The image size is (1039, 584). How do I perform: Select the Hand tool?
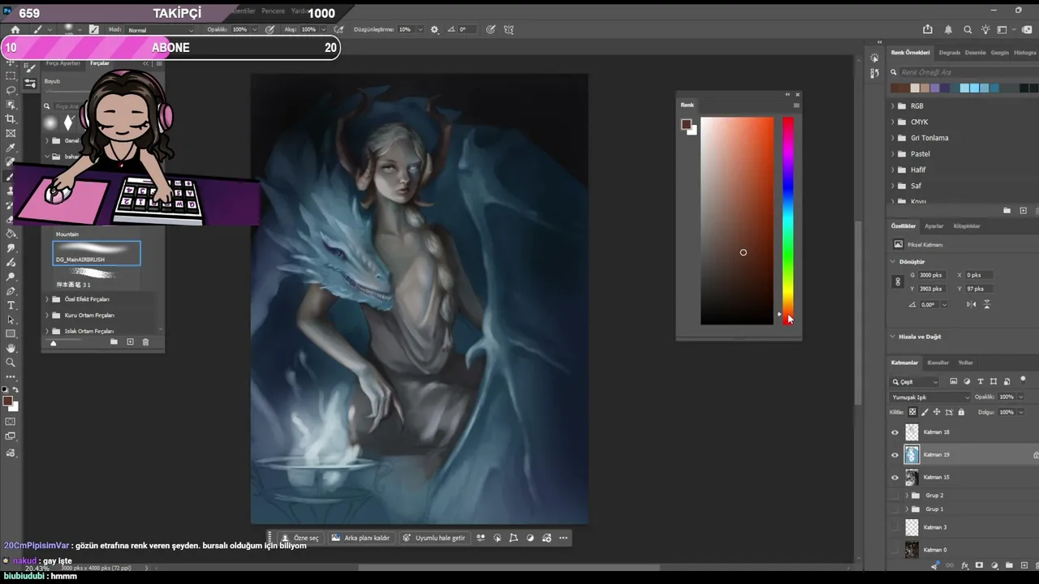tap(11, 348)
